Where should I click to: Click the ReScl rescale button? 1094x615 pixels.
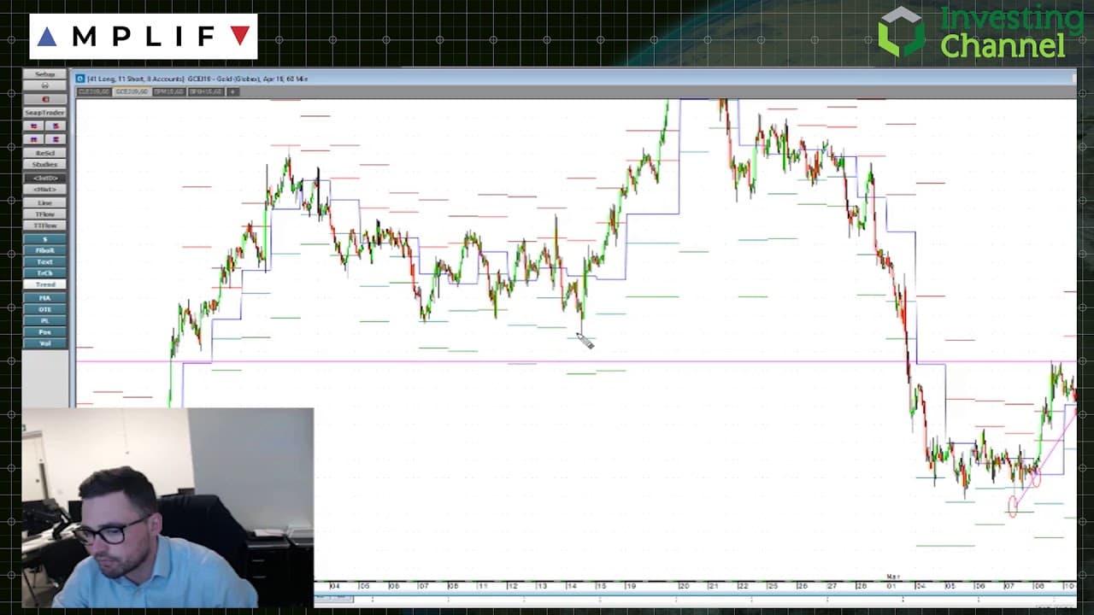[x=44, y=153]
